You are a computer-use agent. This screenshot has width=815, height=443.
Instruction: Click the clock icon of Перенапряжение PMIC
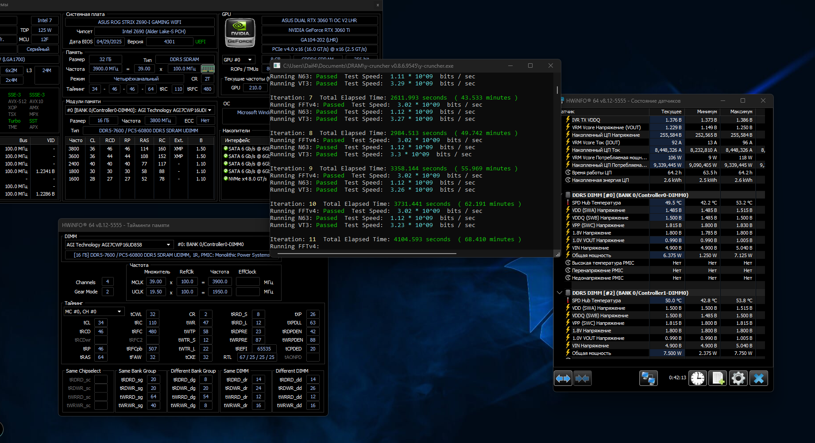[568, 270]
